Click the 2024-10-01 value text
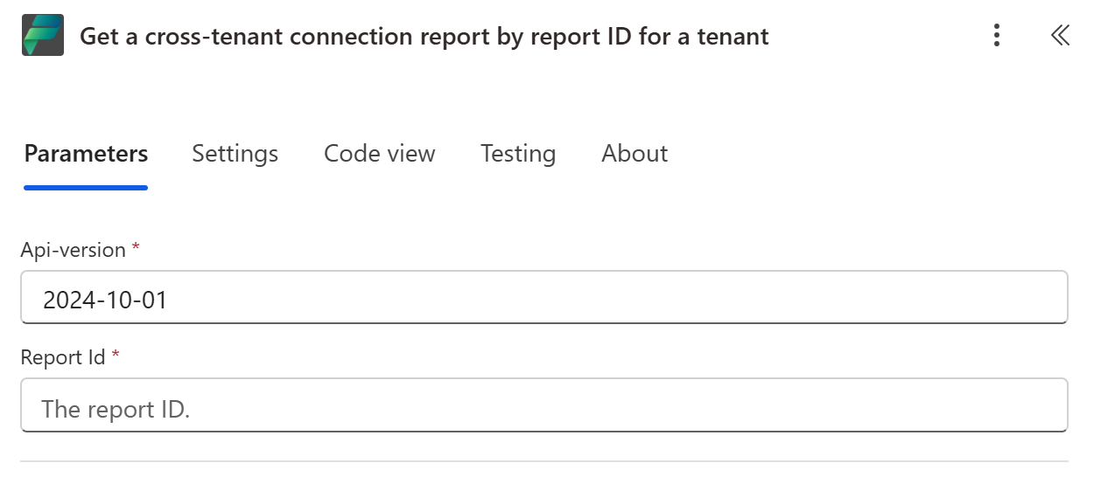This screenshot has height=477, width=1094. pyautogui.click(x=105, y=301)
